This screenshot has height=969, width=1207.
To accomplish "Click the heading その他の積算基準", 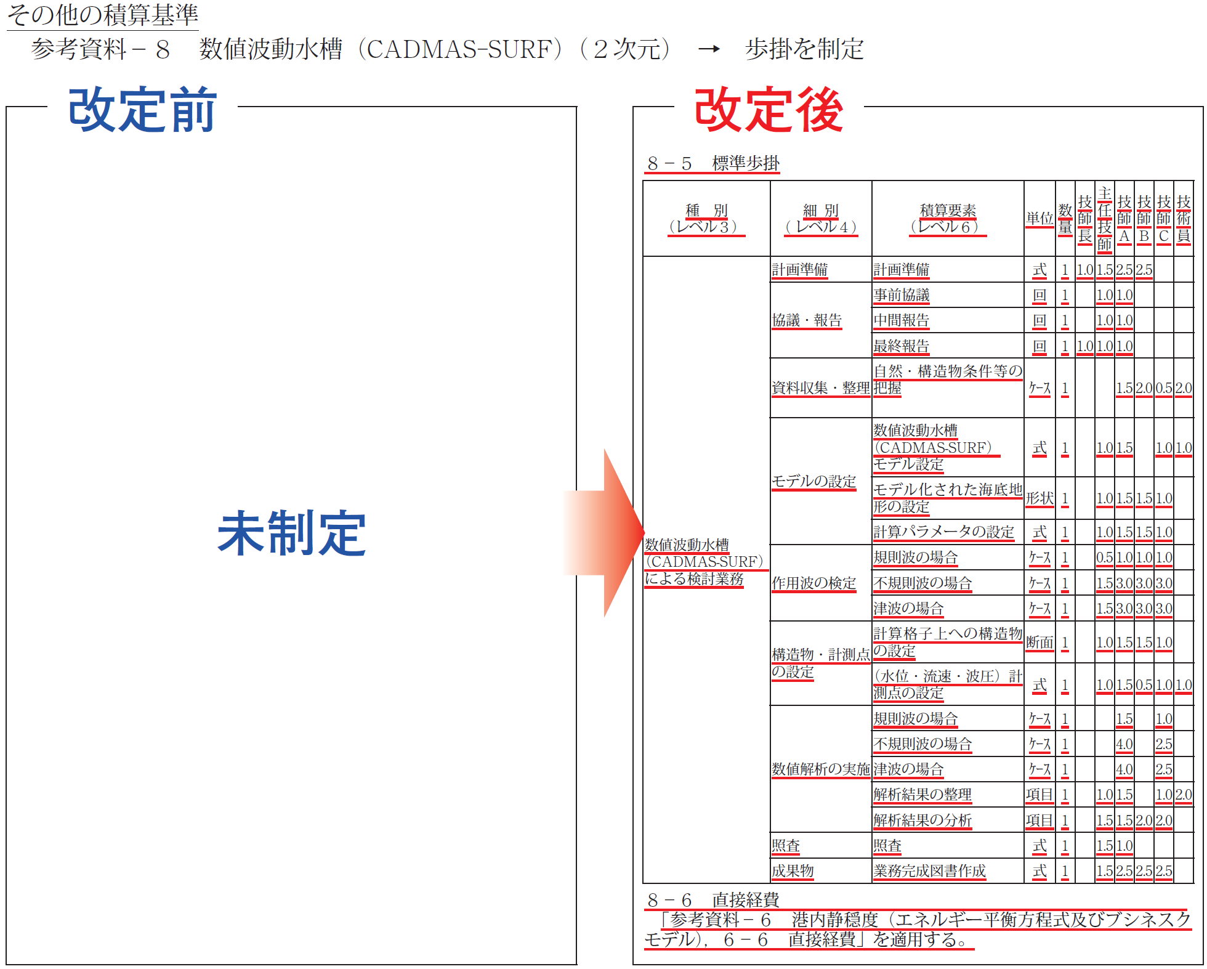I will pyautogui.click(x=102, y=15).
